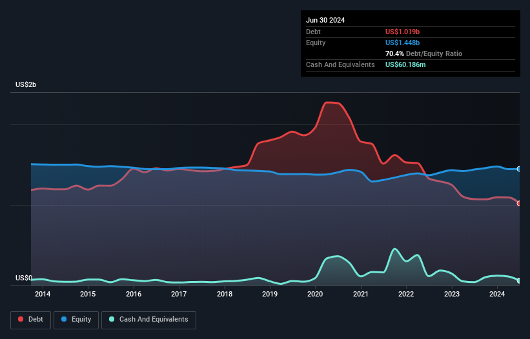Image resolution: width=530 pixels, height=339 pixels.
Task: Click the blue Equity legend dot
Action: [64, 319]
